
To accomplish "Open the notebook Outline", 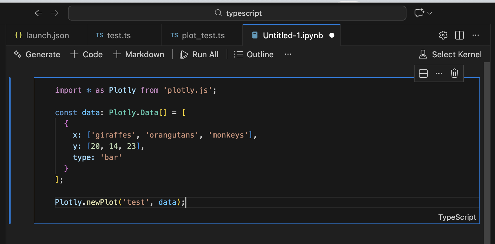I will click(x=254, y=54).
